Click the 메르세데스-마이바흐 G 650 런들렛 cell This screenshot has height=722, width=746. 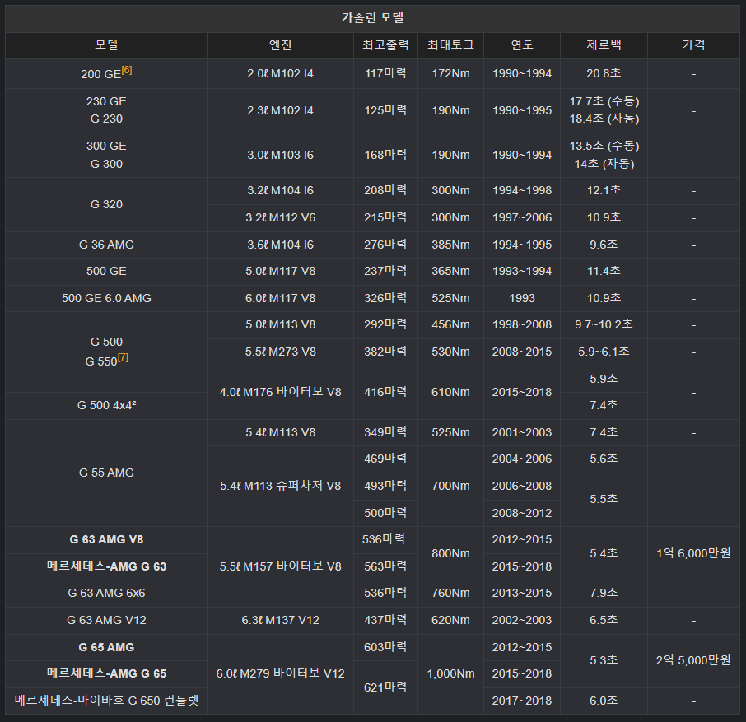point(106,701)
